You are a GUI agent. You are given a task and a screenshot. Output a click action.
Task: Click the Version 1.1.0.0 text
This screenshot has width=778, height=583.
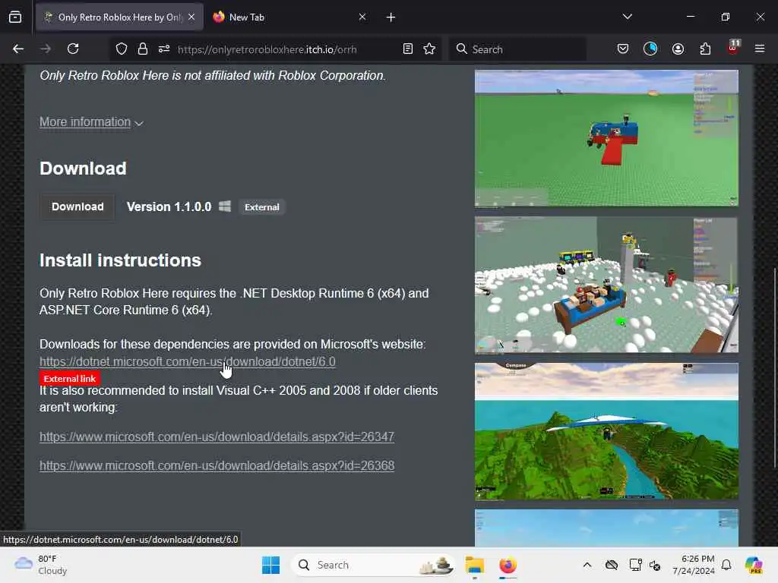point(169,206)
